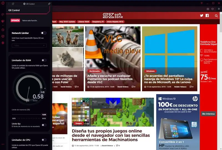Select the Raspberry Pi topic tag
Screen dimensions: 222x150
(98, 22)
